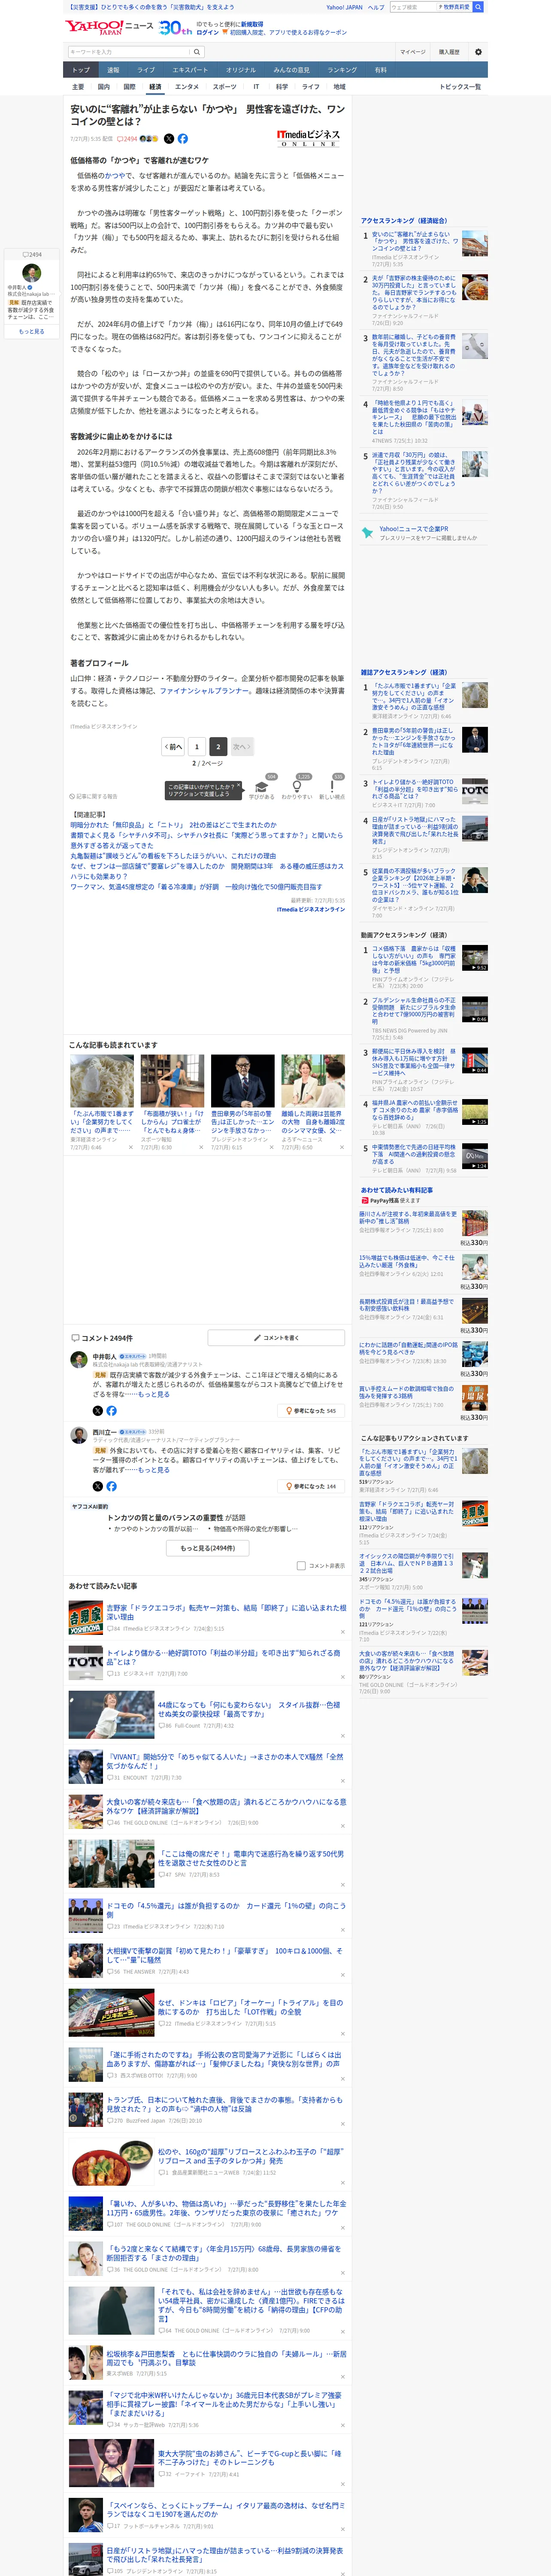Open the ランキング menu item
Image resolution: width=551 pixels, height=2576 pixels.
[342, 70]
